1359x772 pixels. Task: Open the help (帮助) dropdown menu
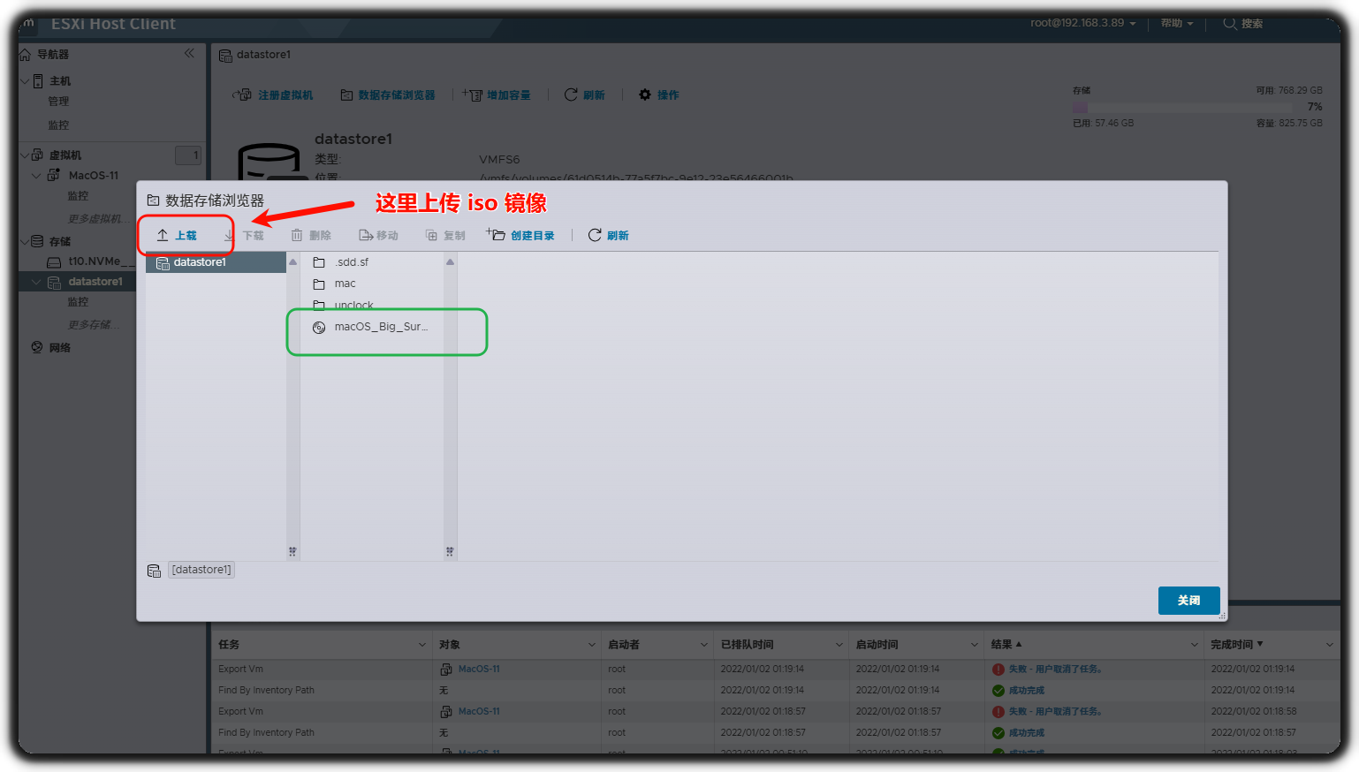pos(1176,23)
